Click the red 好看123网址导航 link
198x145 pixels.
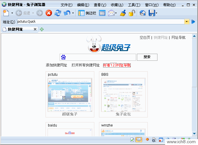117,65
